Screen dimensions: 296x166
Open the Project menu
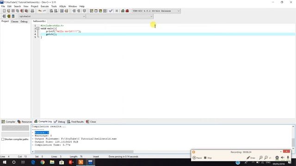(35, 6)
